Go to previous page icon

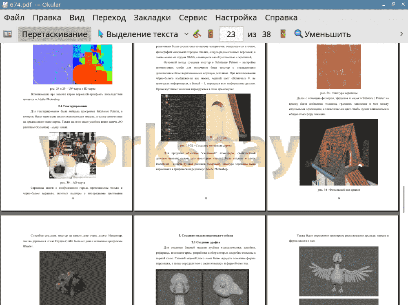(x=211, y=34)
